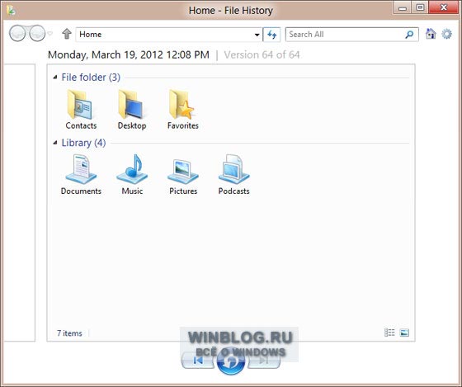The height and width of the screenshot is (387, 462).
Task: Open the Desktop folder
Action: tap(132, 110)
